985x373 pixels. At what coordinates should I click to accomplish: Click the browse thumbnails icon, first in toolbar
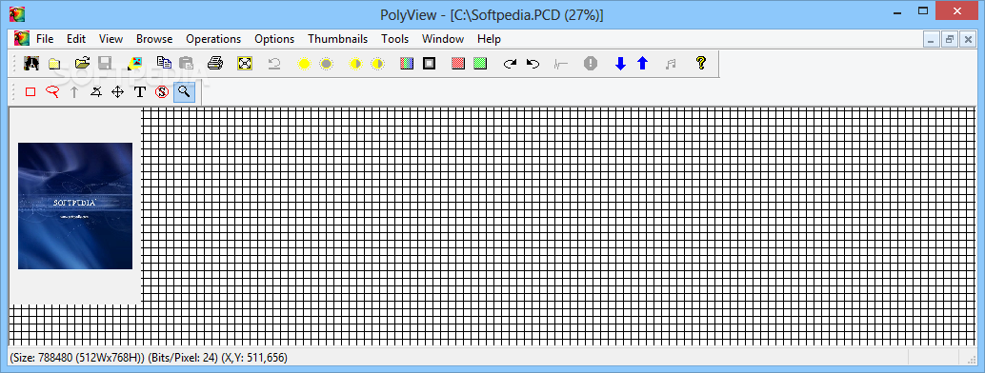[31, 63]
